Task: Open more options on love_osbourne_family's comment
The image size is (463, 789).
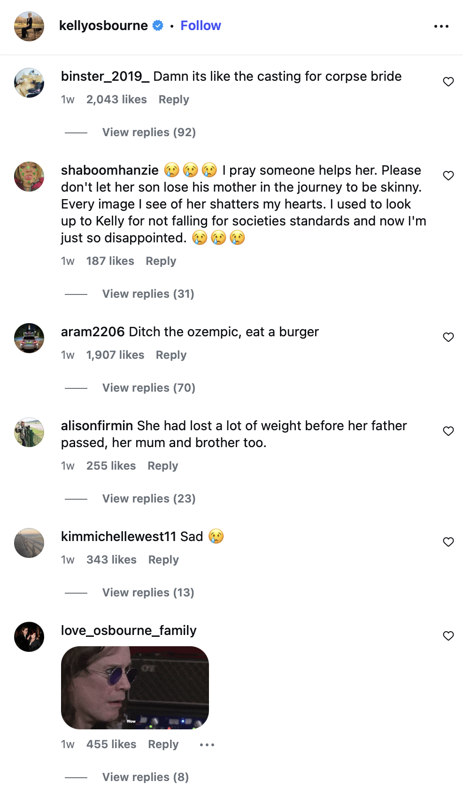Action: pyautogui.click(x=207, y=745)
